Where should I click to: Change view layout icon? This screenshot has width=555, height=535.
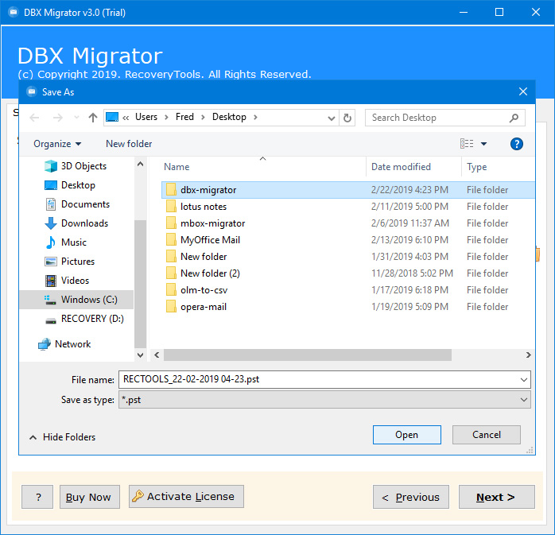pyautogui.click(x=467, y=144)
